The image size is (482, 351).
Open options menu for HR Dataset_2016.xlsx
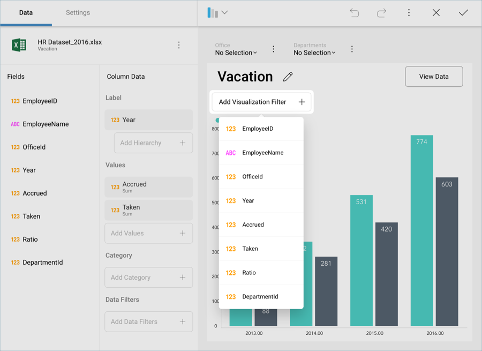[179, 45]
